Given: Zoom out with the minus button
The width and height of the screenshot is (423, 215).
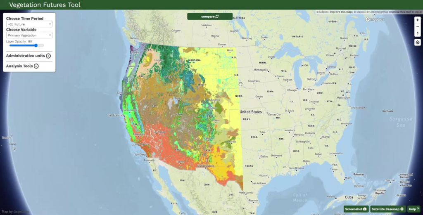Looking at the screenshot, I should (418, 26).
